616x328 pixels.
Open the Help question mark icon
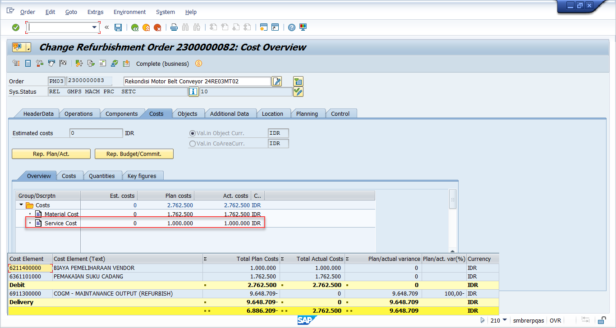[292, 27]
